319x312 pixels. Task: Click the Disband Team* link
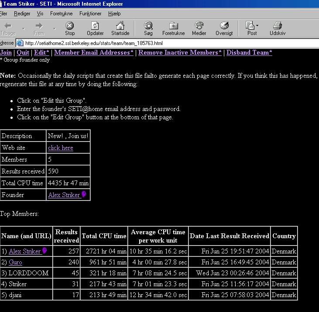[249, 52]
